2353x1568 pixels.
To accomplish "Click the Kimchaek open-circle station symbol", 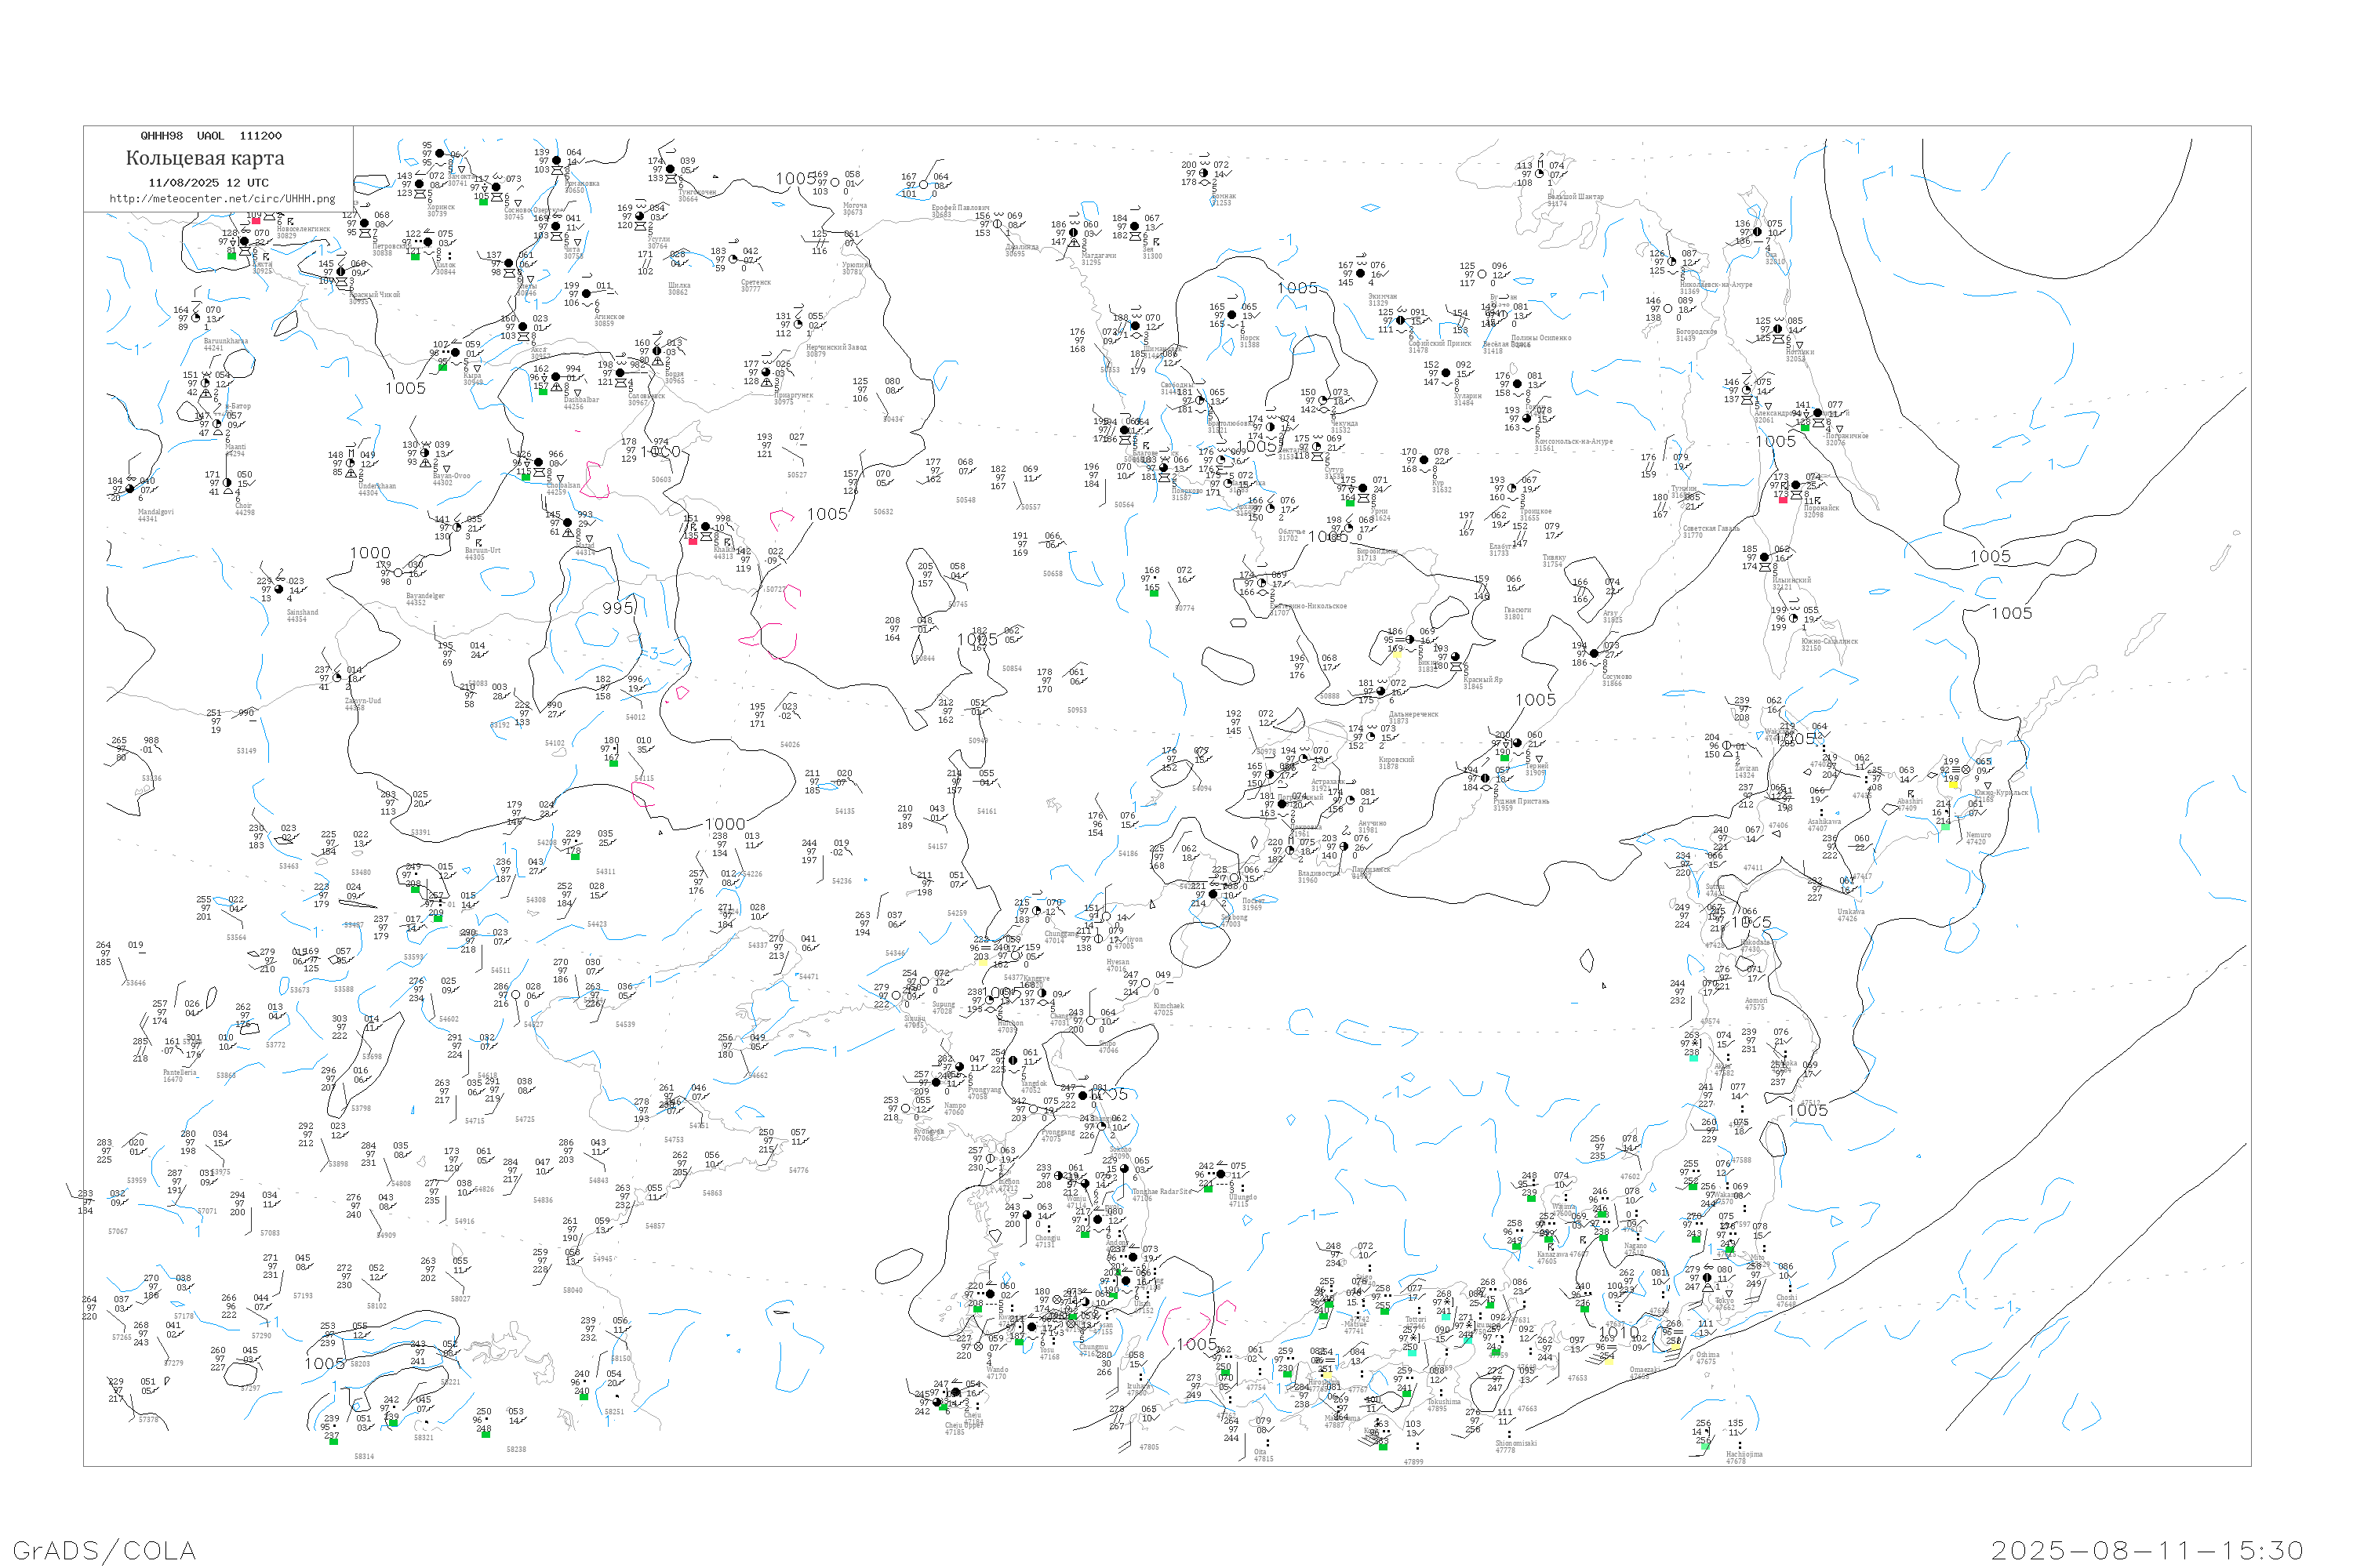I will 1145,983.
